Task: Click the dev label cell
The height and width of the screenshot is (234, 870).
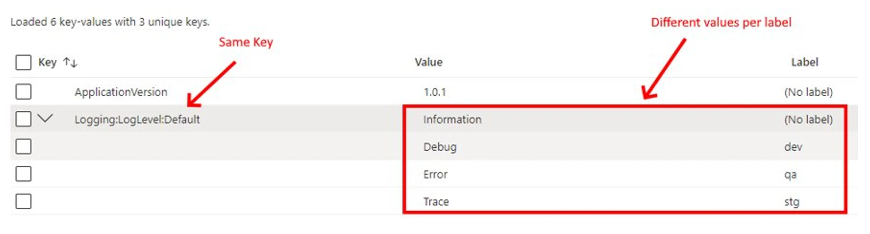Action: click(x=793, y=147)
